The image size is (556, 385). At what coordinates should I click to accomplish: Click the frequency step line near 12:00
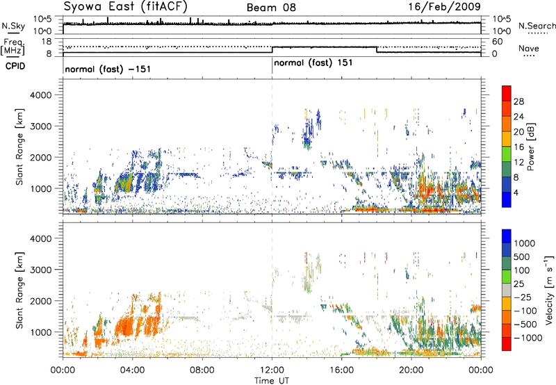point(272,50)
